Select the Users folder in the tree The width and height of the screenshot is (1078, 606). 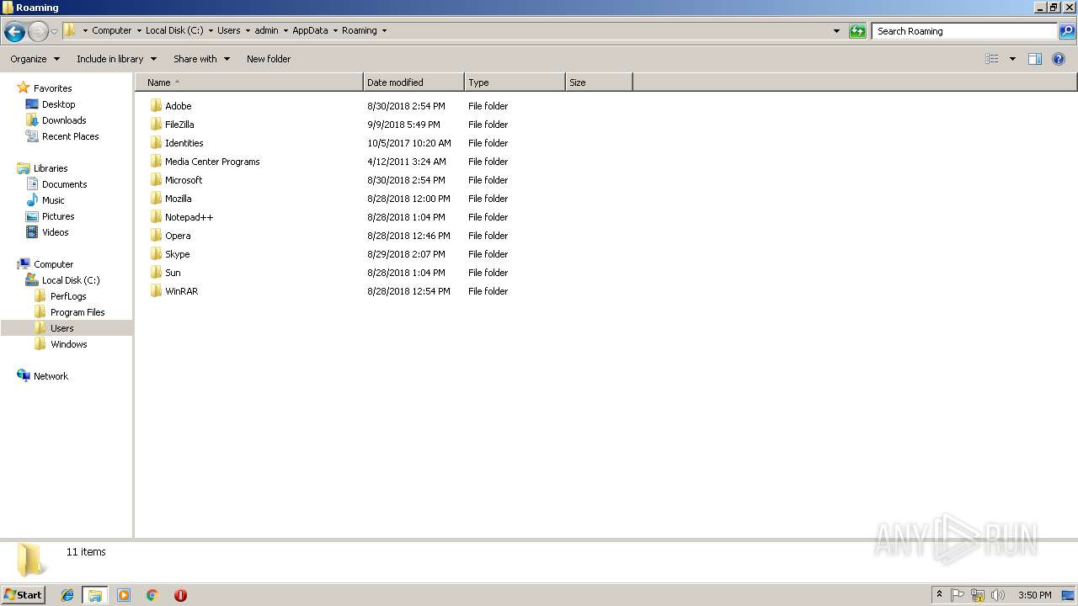click(62, 328)
